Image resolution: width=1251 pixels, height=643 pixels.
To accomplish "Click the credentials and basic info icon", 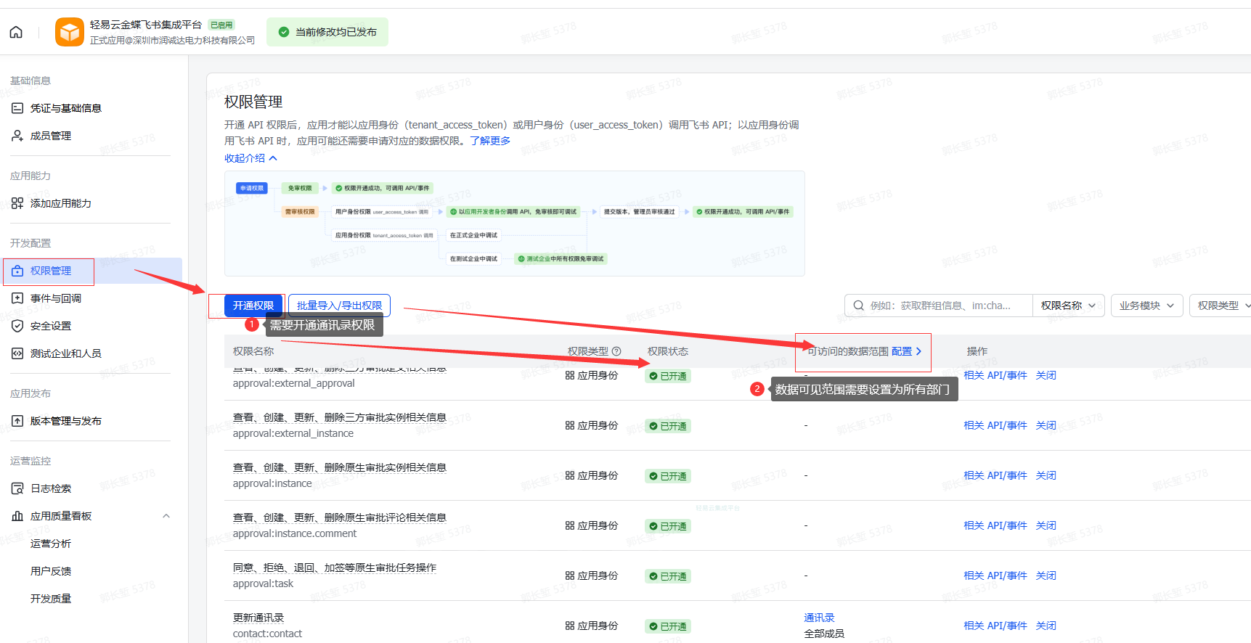I will click(17, 108).
